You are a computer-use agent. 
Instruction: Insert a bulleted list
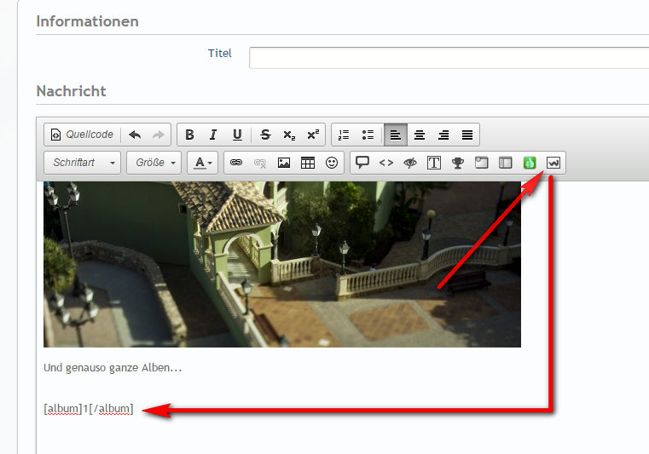(x=368, y=135)
